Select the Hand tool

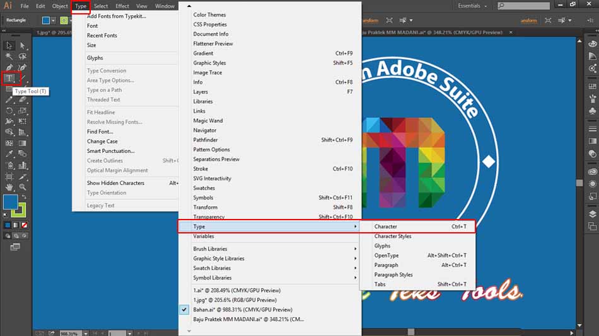9,187
